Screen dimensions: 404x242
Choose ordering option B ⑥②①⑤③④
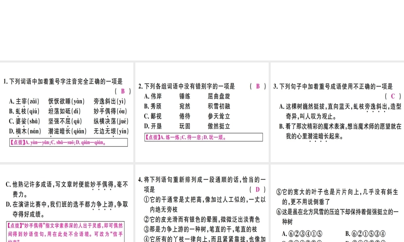point(366,234)
